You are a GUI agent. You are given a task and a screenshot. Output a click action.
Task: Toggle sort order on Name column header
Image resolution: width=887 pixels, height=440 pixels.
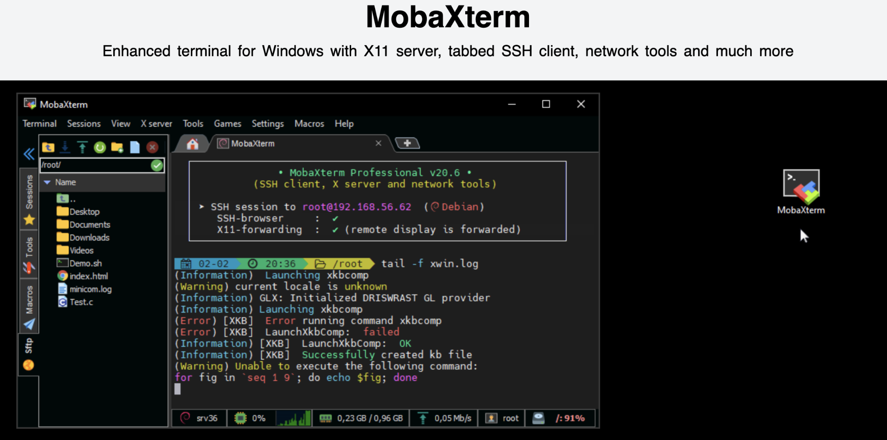coord(66,182)
